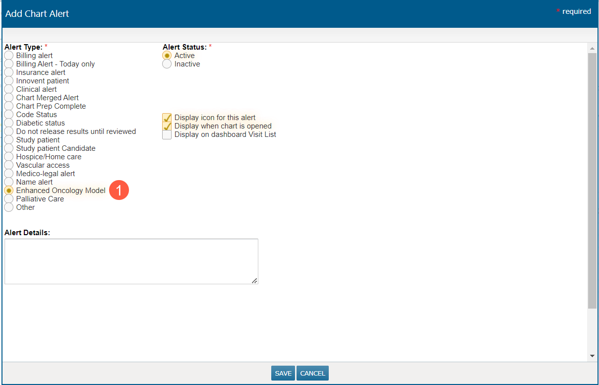Uncheck Display icon for this alert
599x385 pixels.
[167, 118]
